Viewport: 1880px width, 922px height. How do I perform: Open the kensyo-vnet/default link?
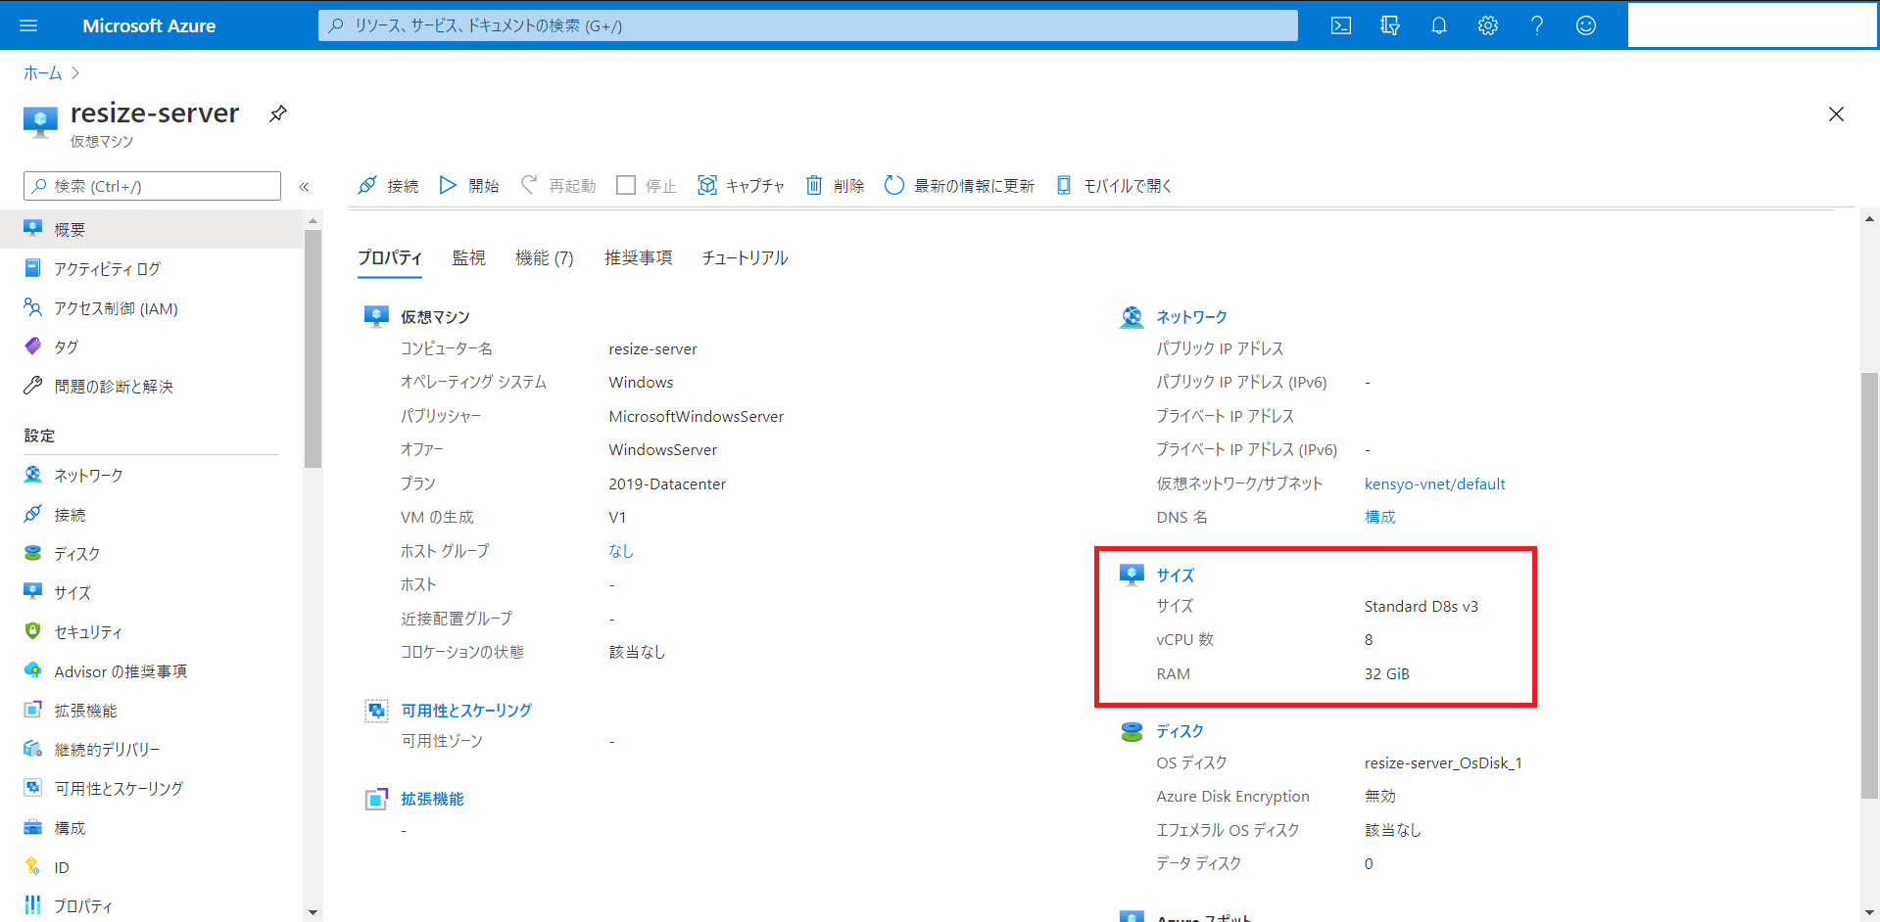pos(1434,484)
